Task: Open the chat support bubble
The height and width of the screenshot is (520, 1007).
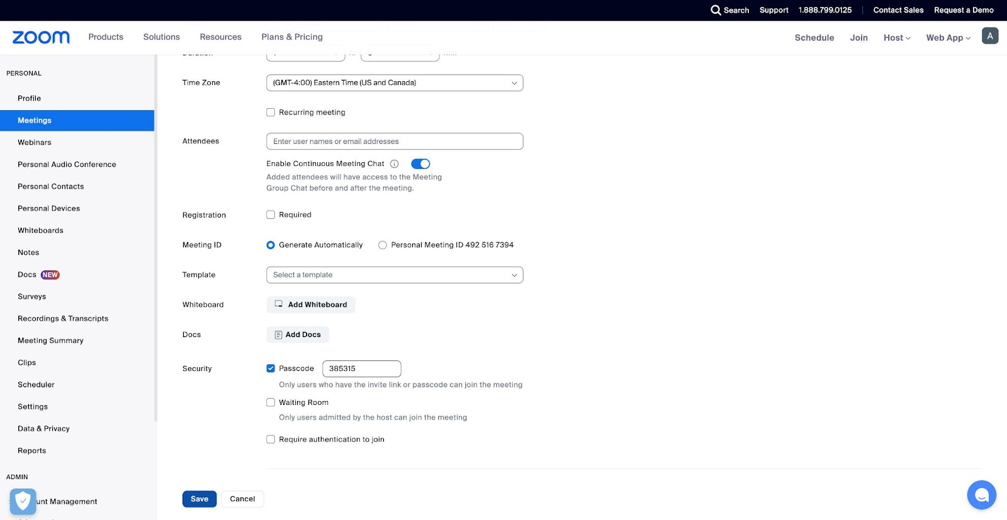Action: (981, 495)
